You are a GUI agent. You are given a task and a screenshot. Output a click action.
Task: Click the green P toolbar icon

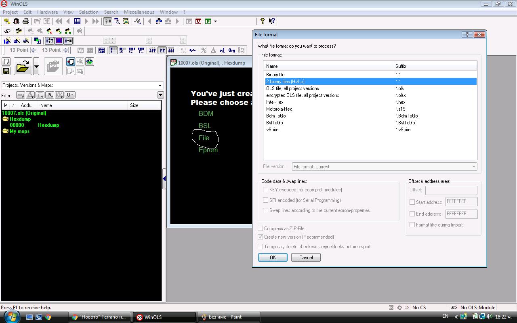tap(208, 21)
